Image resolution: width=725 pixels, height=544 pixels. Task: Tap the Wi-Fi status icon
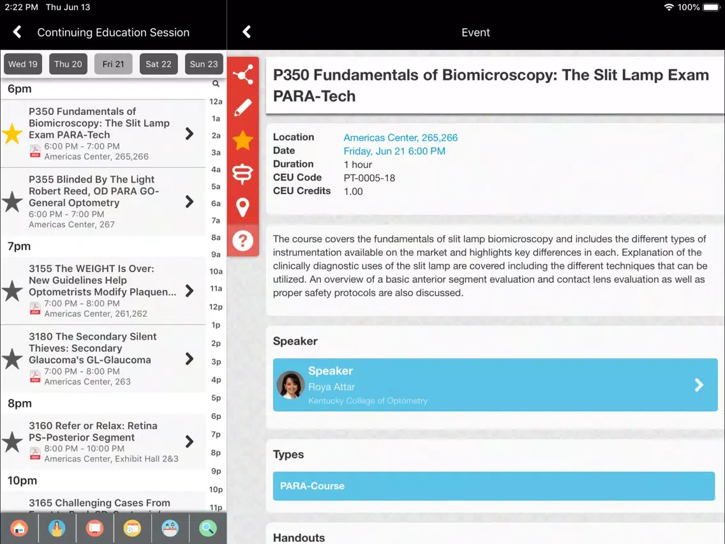(669, 7)
